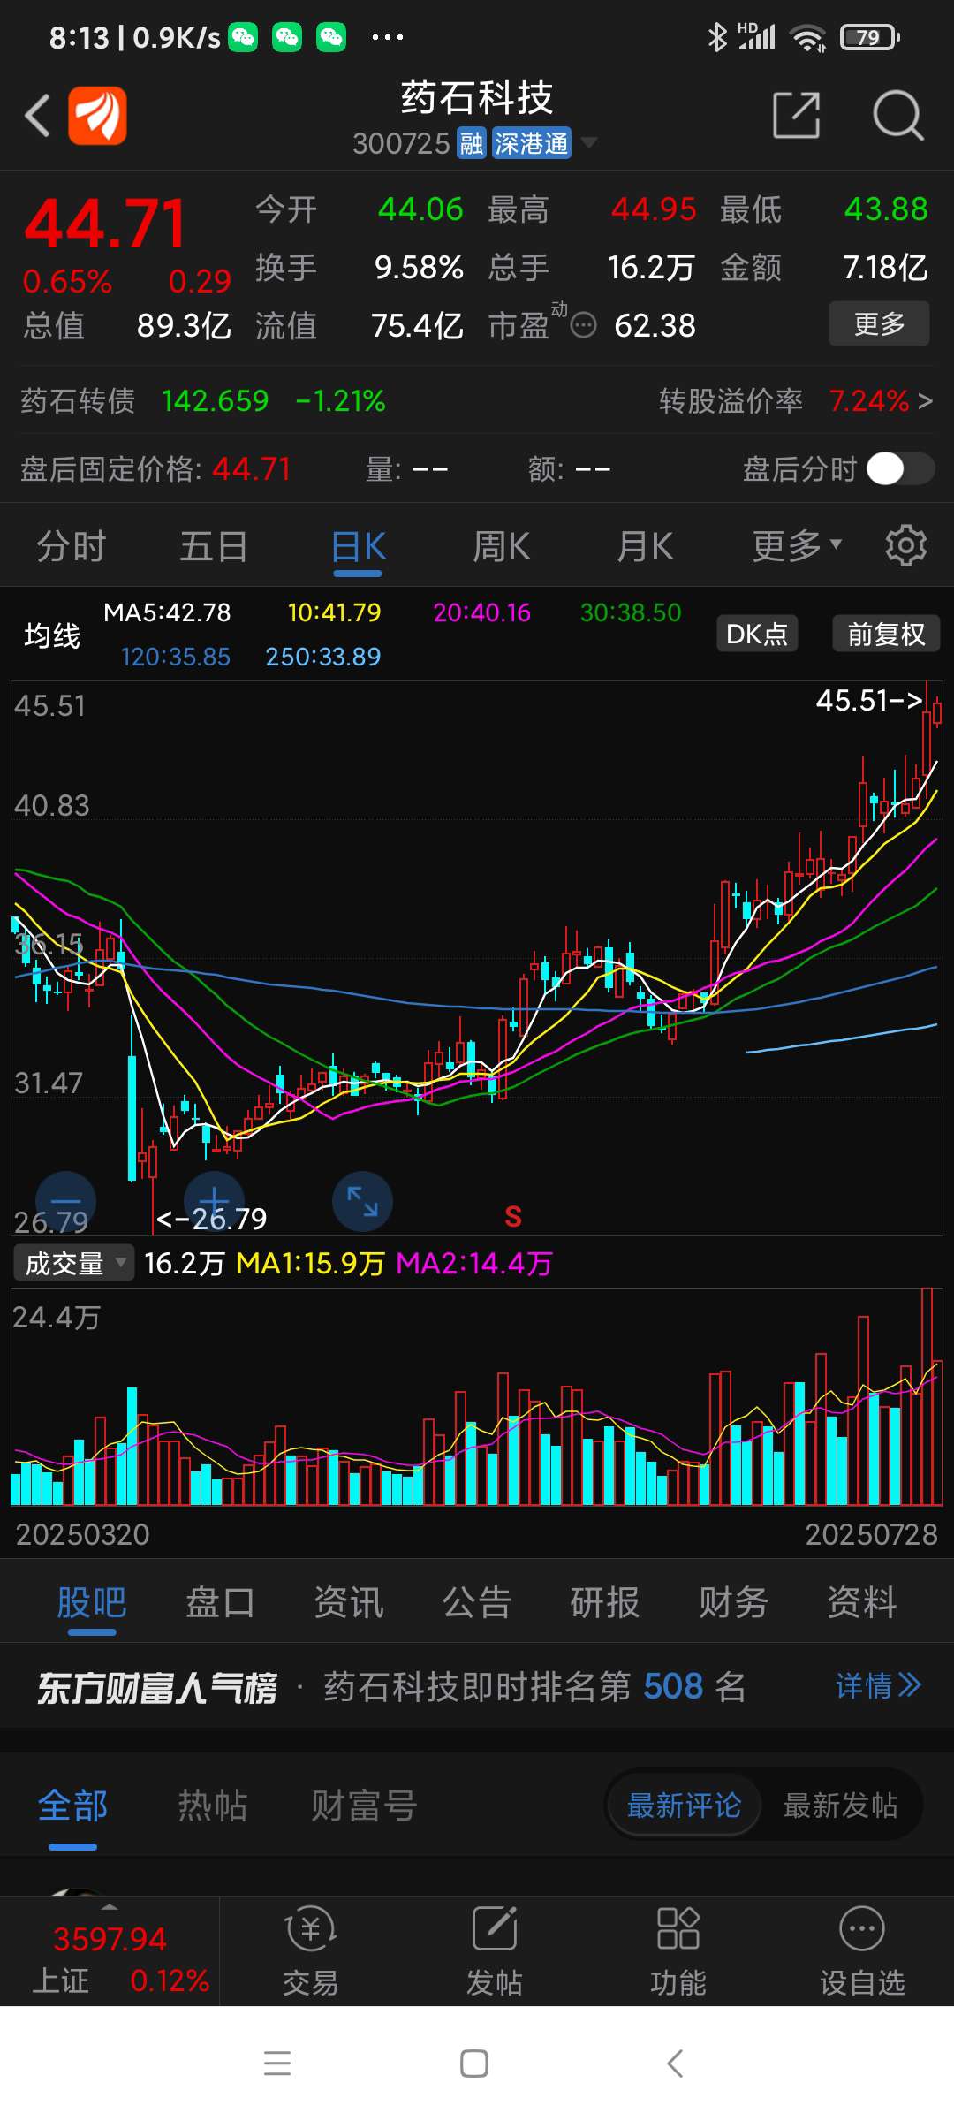The width and height of the screenshot is (954, 2121).
Task: Tap the 盘后固定价格 44.71 row
Action: (x=155, y=468)
